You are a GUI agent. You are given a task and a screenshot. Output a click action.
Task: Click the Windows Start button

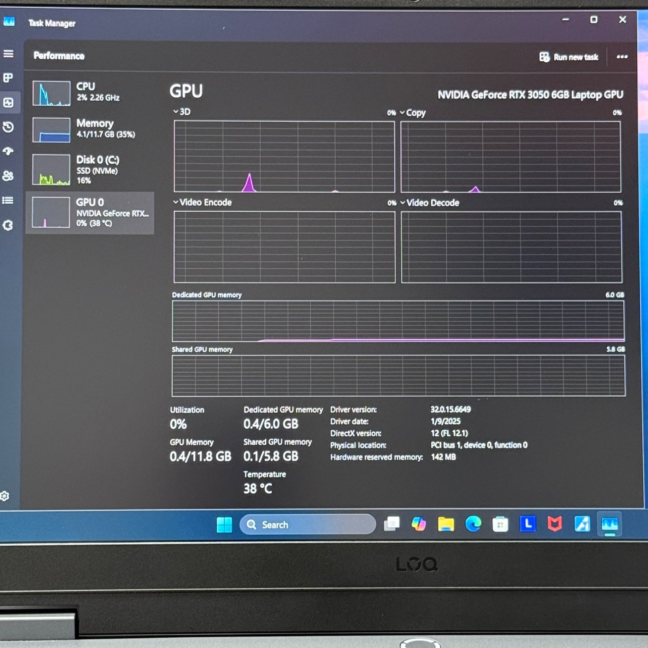pos(224,525)
